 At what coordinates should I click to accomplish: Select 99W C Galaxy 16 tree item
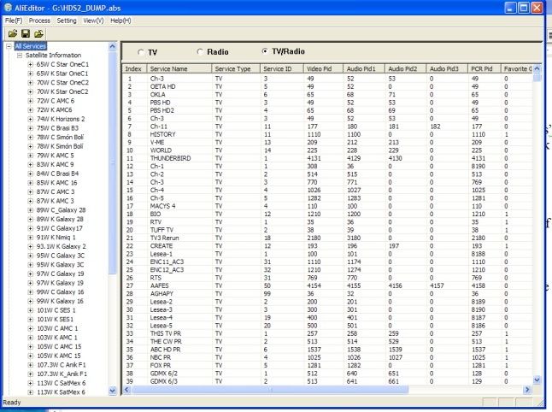pos(60,292)
